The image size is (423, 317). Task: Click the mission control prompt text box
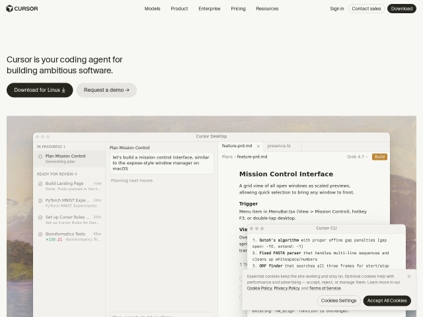[x=161, y=163]
